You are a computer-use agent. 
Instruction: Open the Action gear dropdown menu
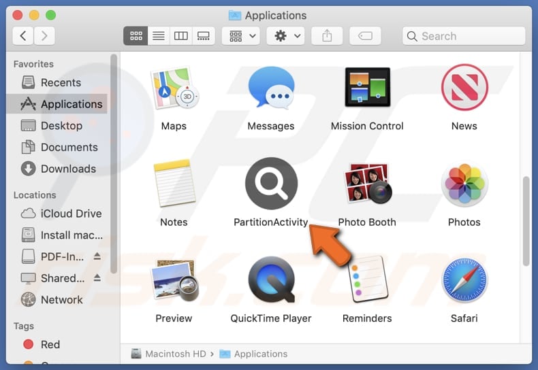click(286, 35)
